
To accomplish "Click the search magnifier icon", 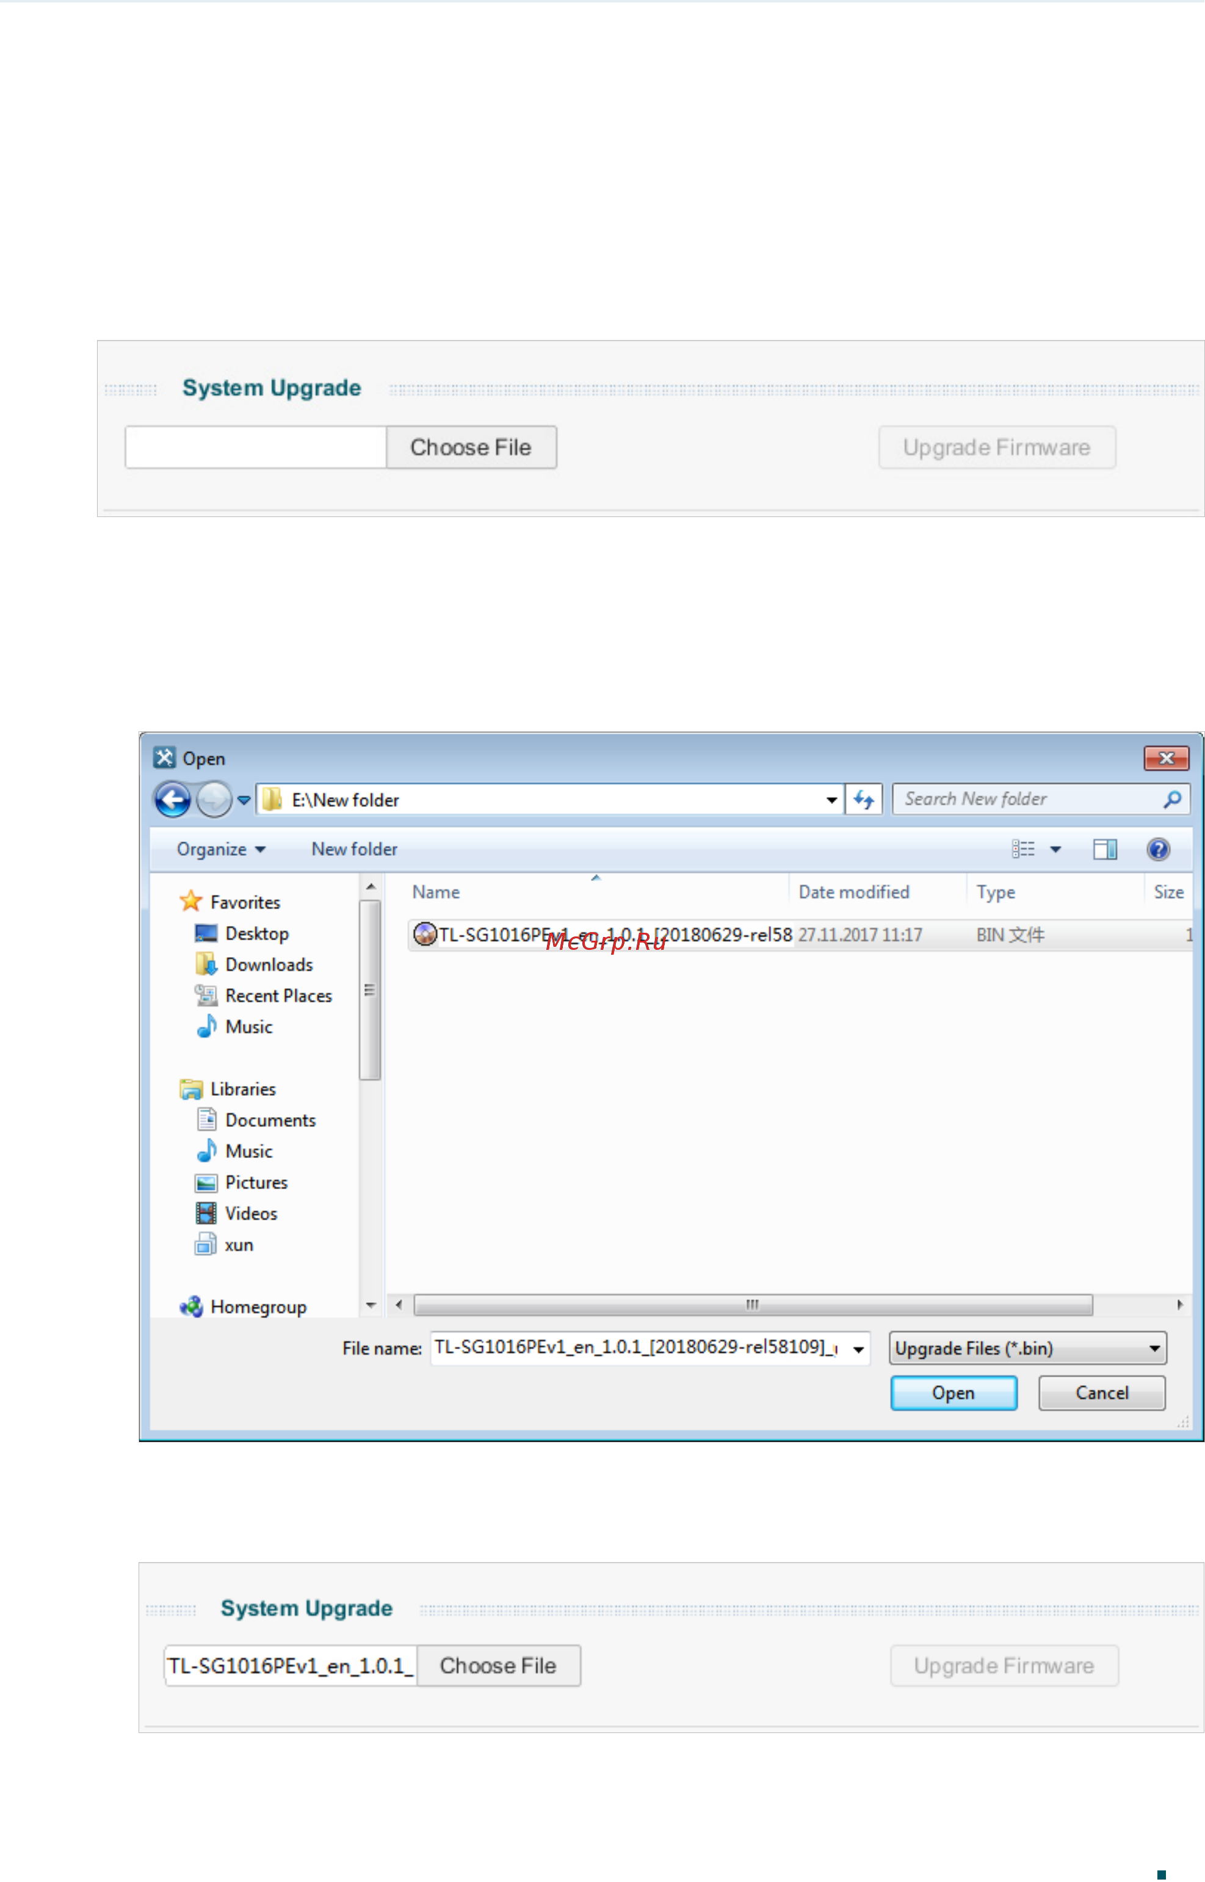I will (1171, 800).
